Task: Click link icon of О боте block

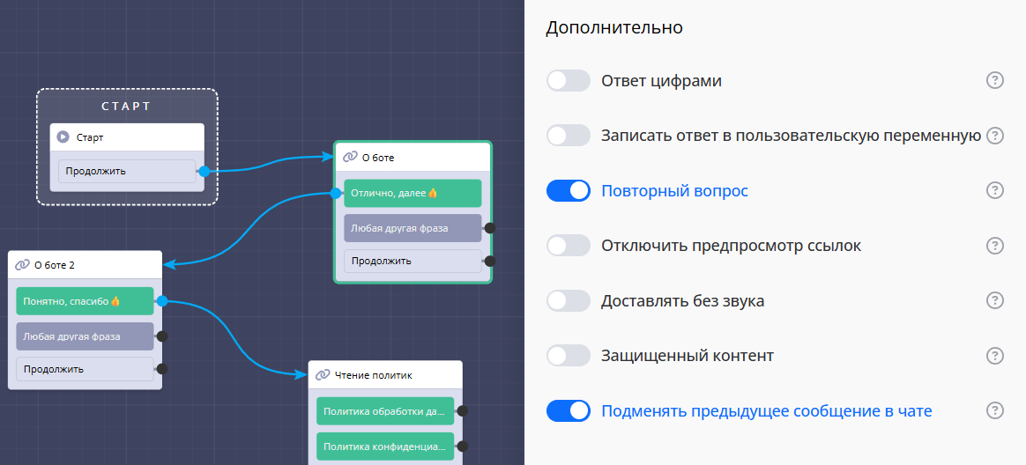Action: point(350,158)
